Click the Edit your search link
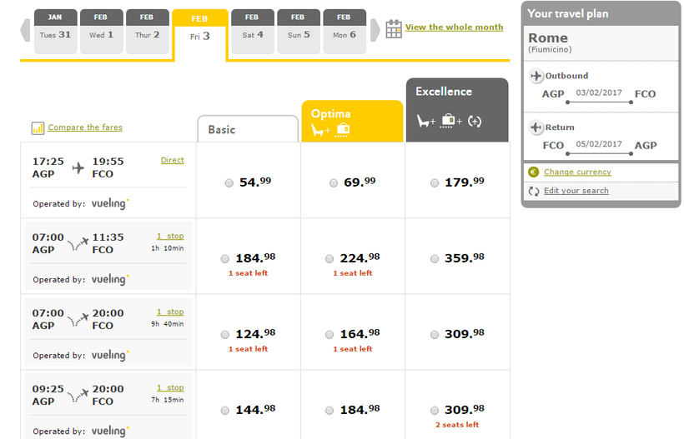 pyautogui.click(x=576, y=191)
